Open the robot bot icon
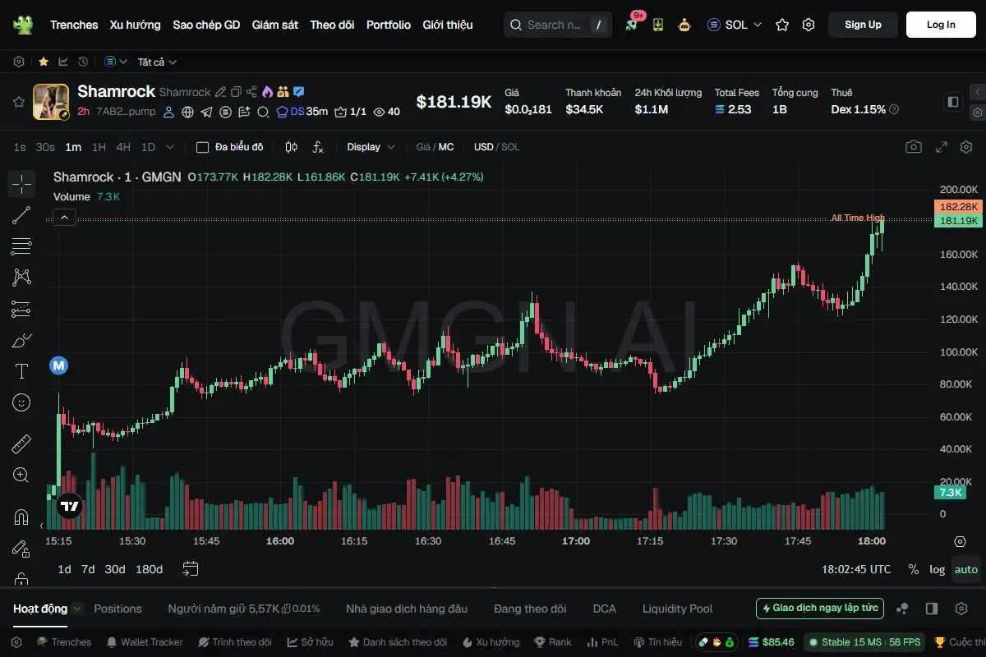The width and height of the screenshot is (986, 657). pos(684,25)
